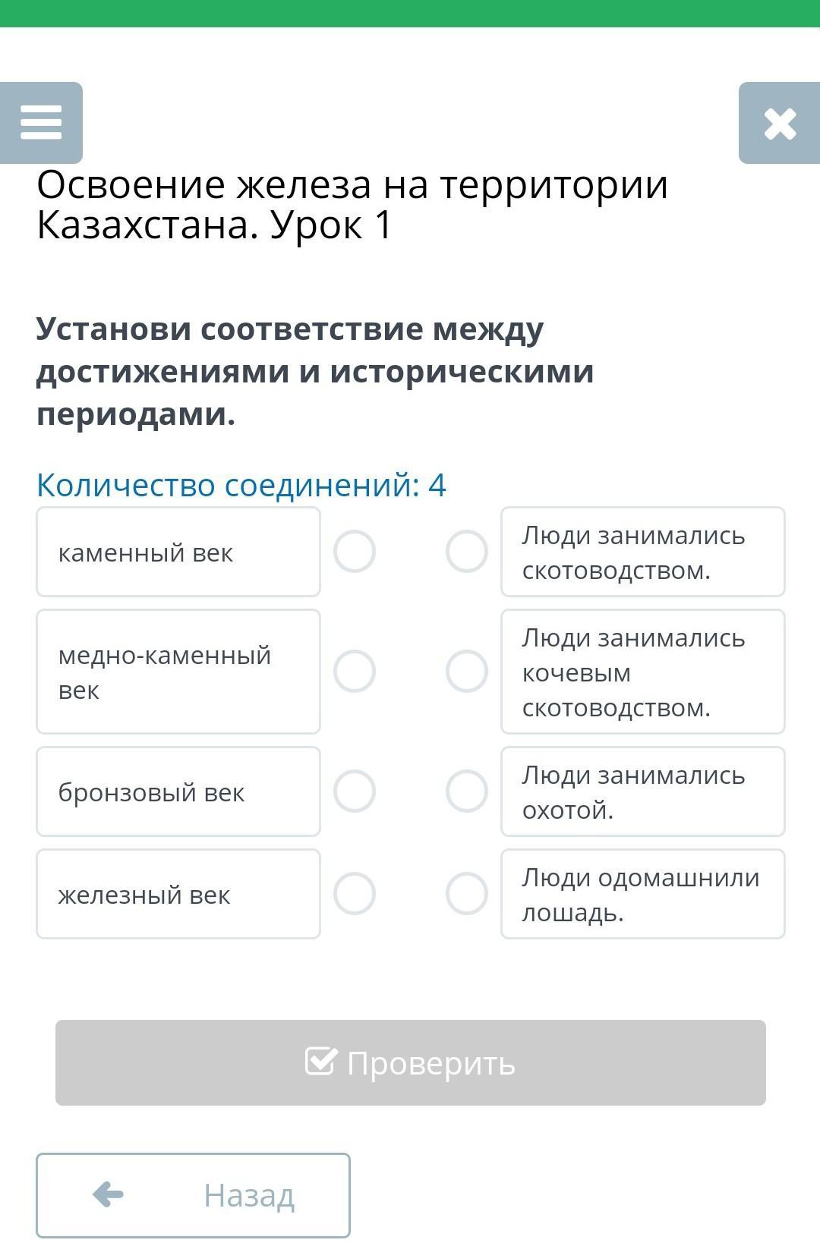Click the бронзовый век card
This screenshot has width=820, height=1243.
(x=178, y=791)
